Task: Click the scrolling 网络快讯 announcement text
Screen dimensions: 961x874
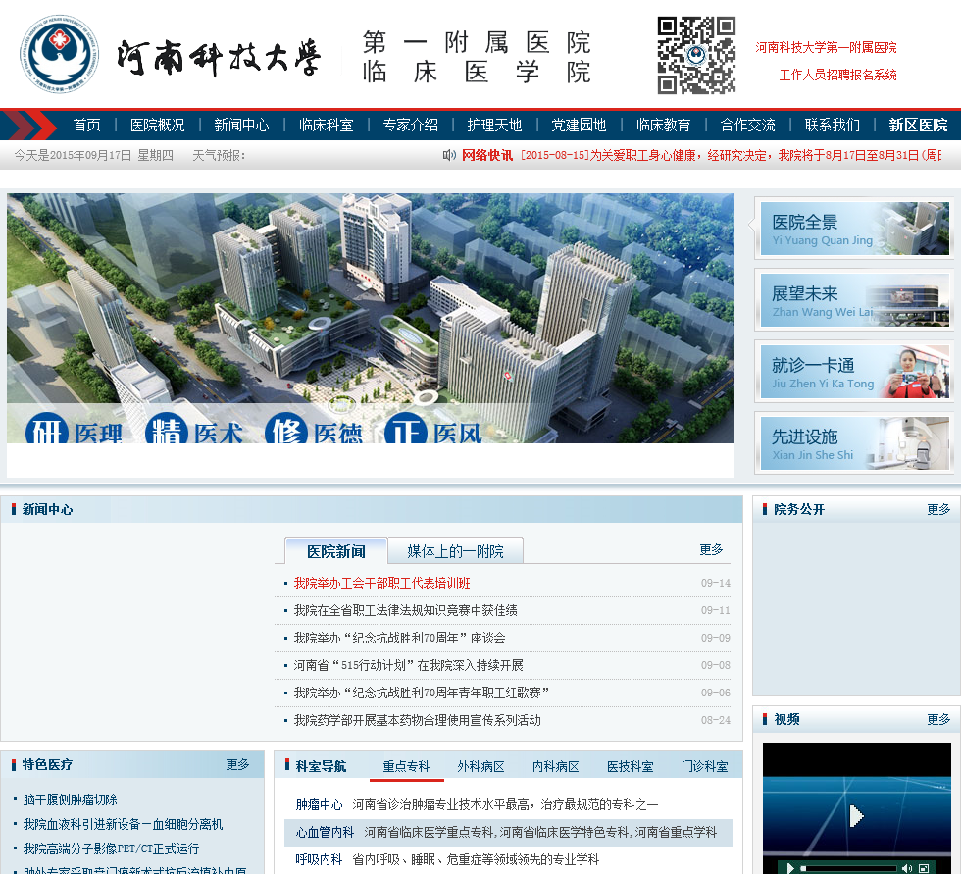Action: pyautogui.click(x=731, y=155)
